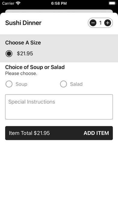The width and height of the screenshot is (118, 210).
Task: Tap the Sushi Dinner title
Action: click(23, 23)
